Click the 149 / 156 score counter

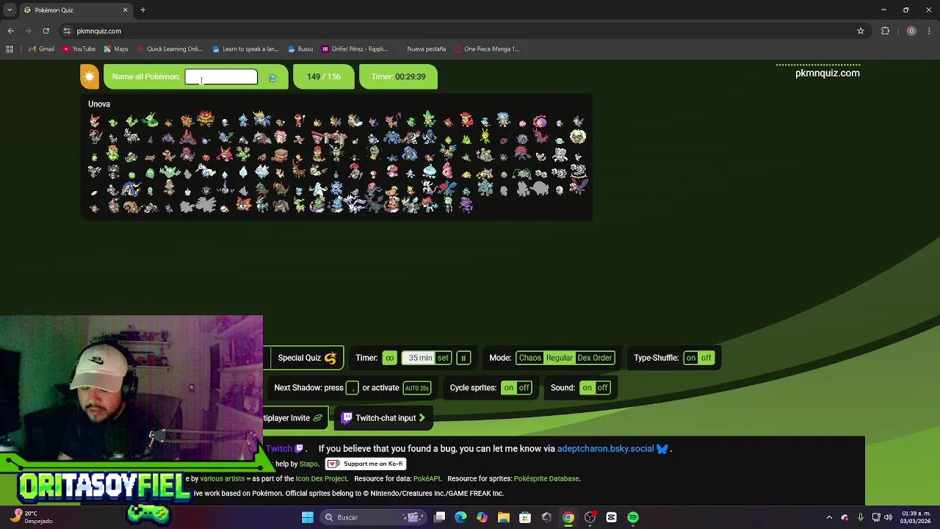[x=324, y=76]
